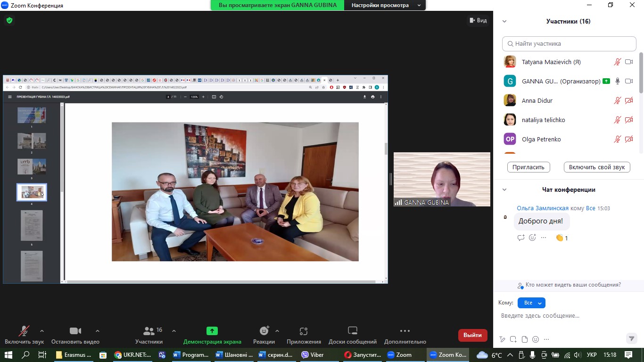Open the View layout menu

click(478, 20)
